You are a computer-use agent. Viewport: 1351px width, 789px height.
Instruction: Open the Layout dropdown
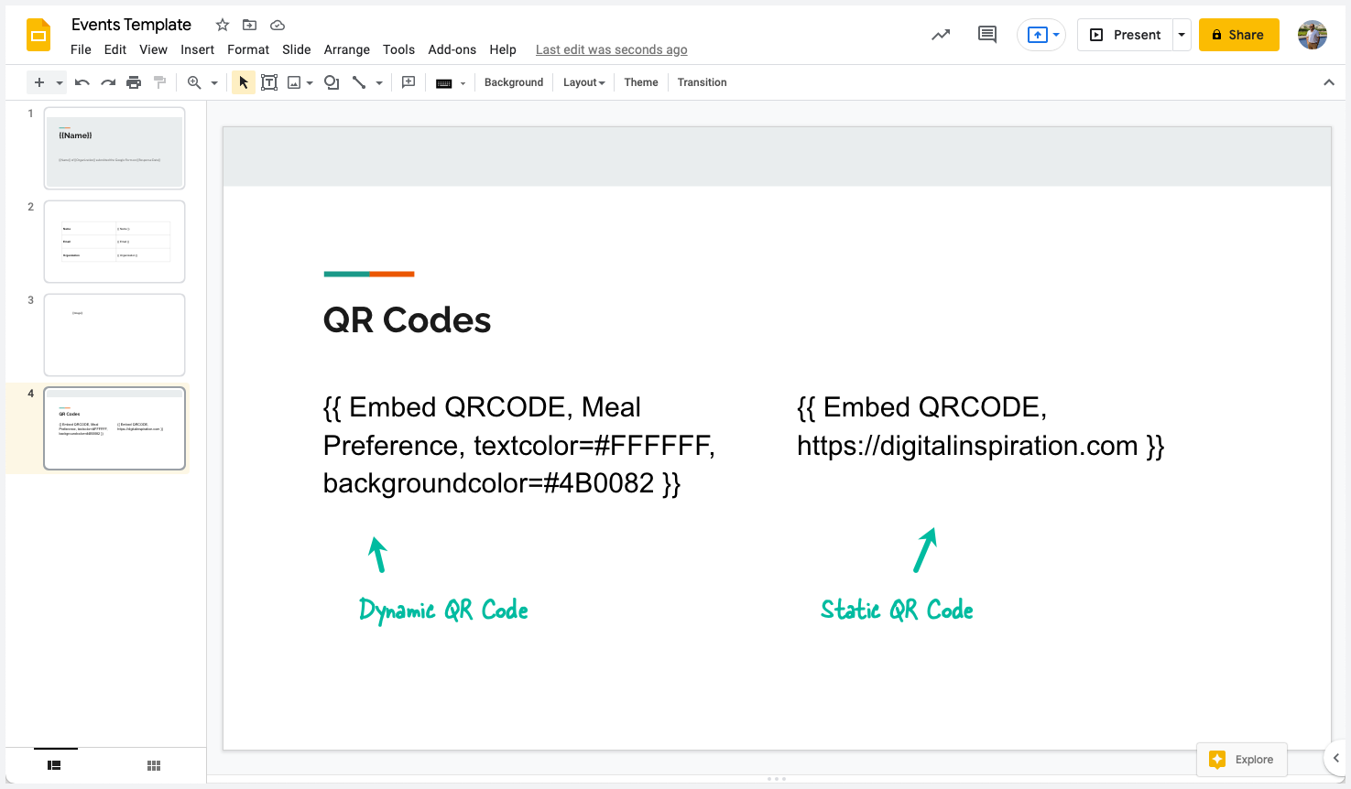pyautogui.click(x=583, y=82)
